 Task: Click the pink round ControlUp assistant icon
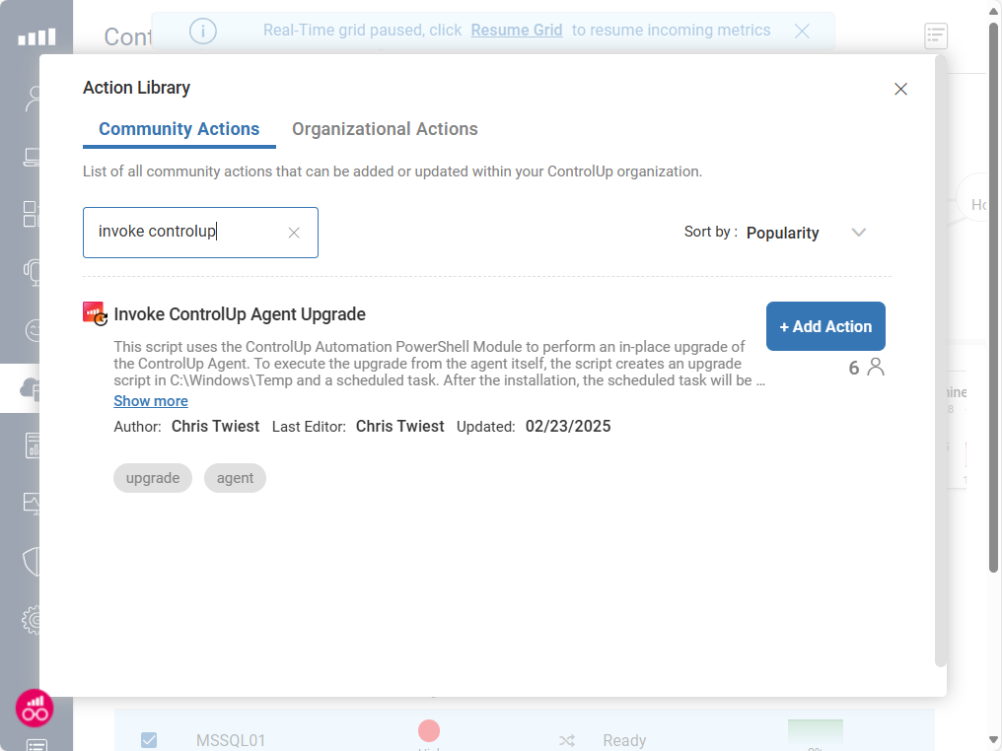(x=35, y=709)
